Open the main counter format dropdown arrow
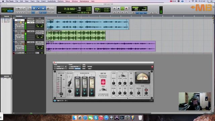 tap(76, 9)
